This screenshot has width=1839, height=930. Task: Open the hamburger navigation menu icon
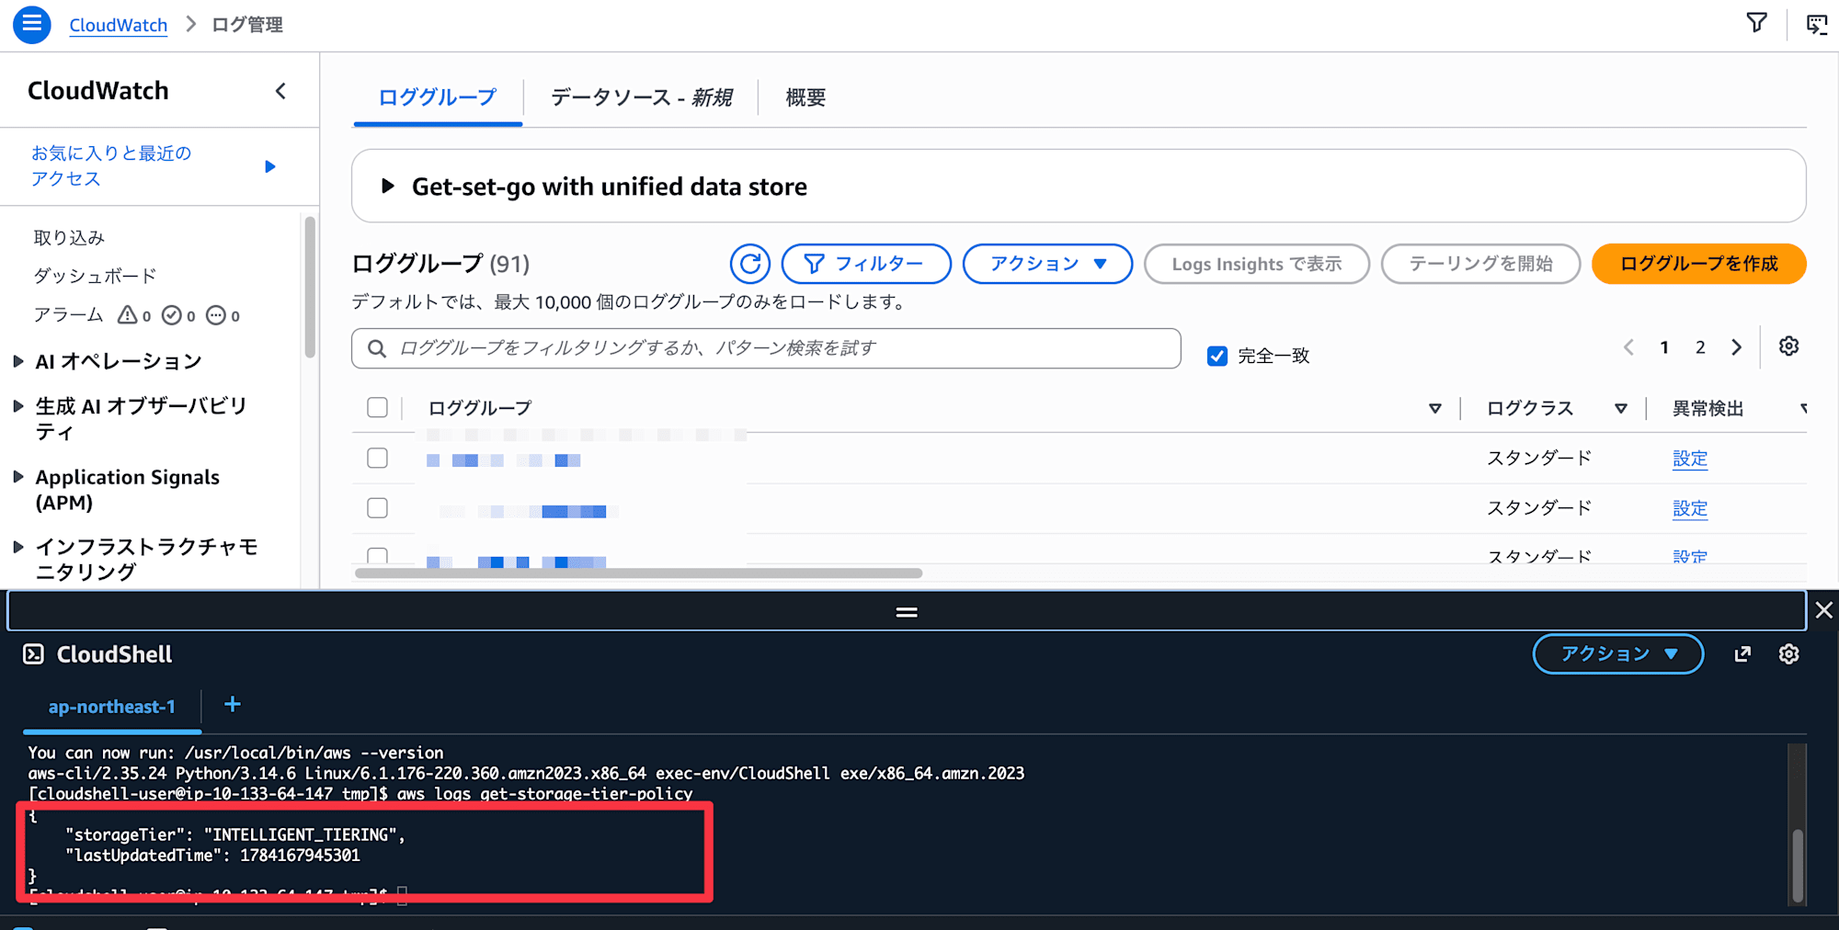tap(32, 25)
